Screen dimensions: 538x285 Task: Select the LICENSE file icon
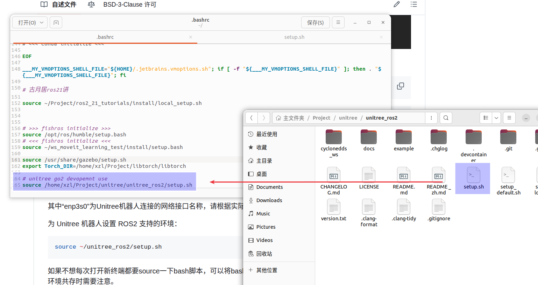tap(369, 175)
